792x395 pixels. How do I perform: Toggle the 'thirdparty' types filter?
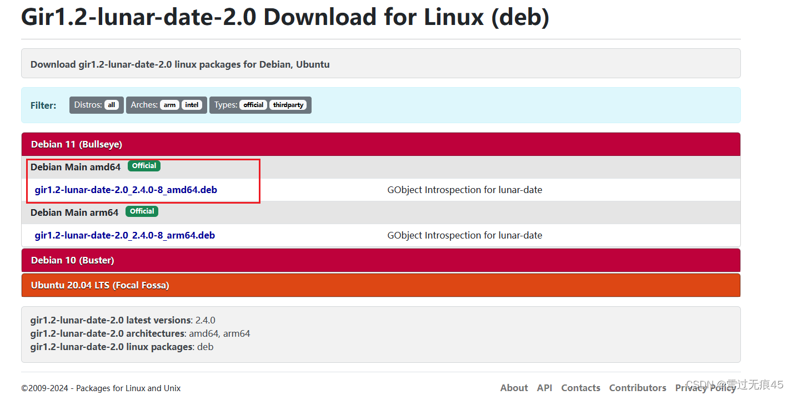[x=288, y=105]
